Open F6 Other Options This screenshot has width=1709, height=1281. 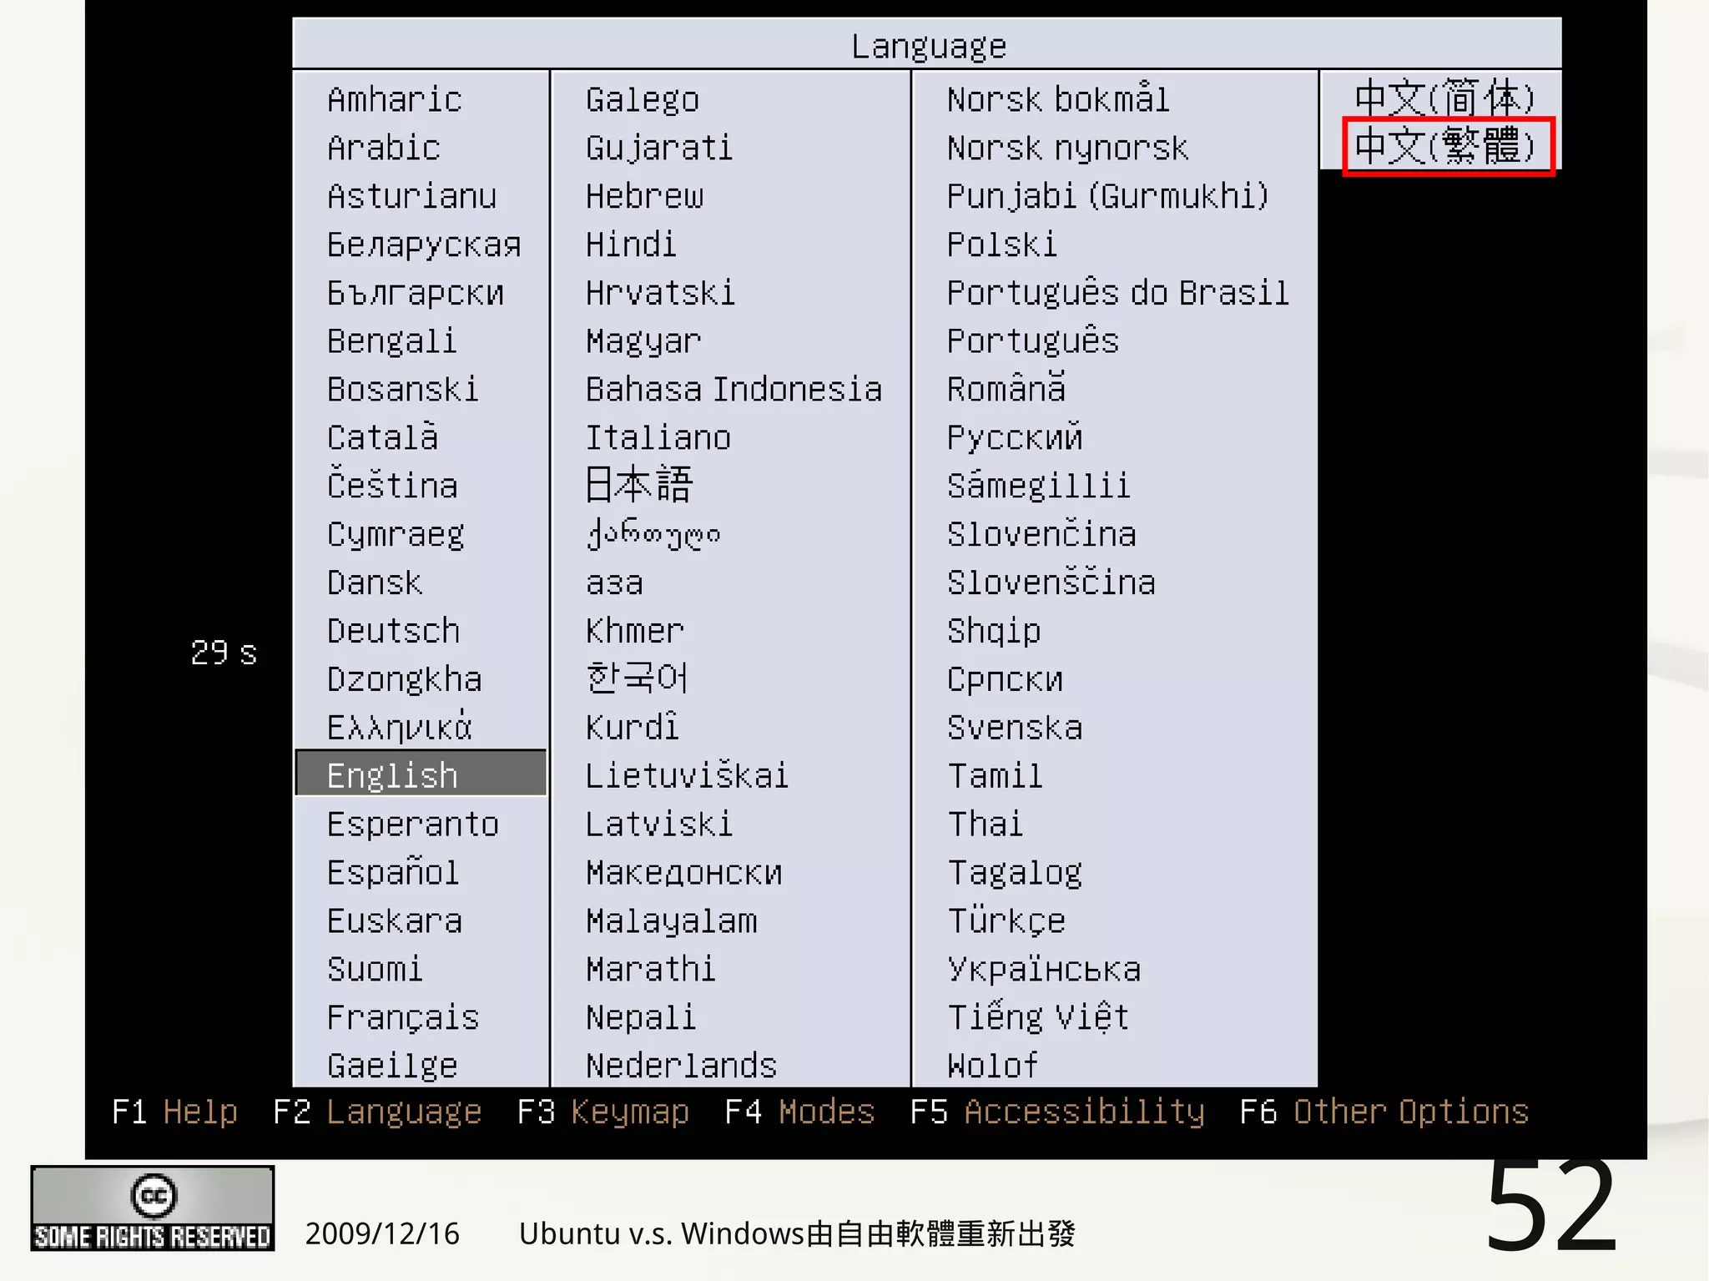click(1384, 1112)
